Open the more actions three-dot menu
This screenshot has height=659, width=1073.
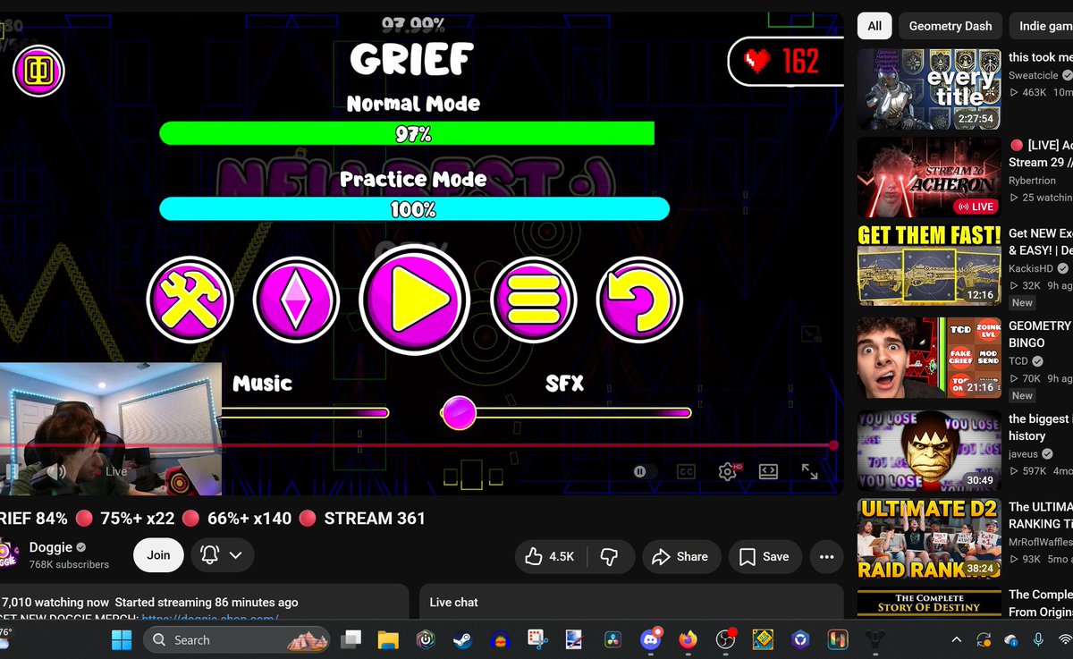coord(826,556)
